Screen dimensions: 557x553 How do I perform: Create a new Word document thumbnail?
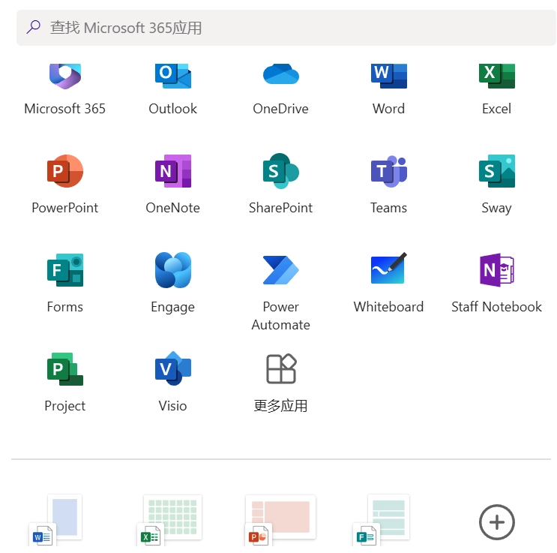tap(55, 519)
